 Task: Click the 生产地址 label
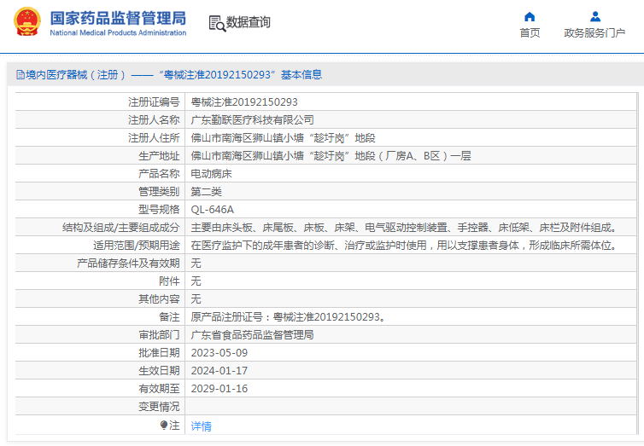point(159,156)
